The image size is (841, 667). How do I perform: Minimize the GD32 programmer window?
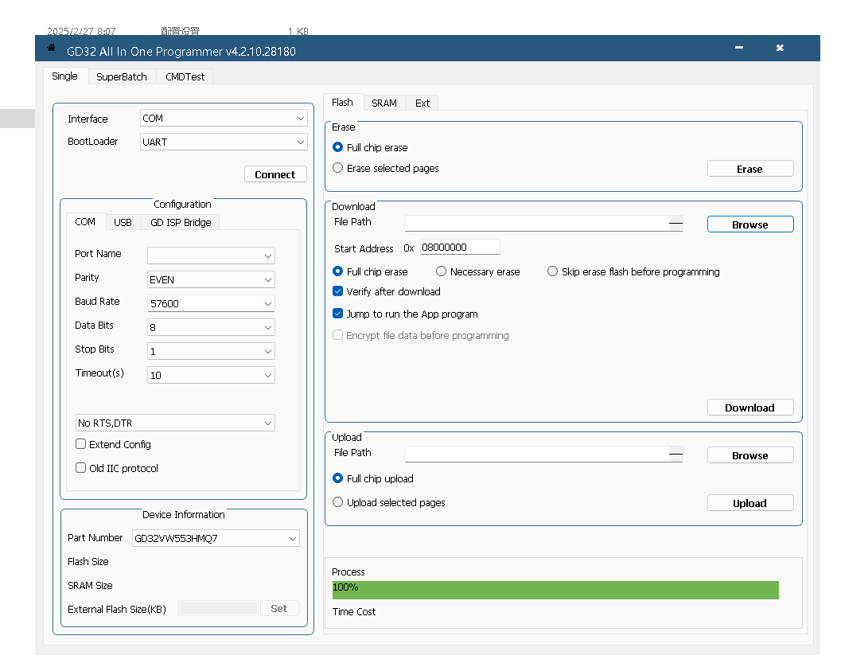(x=739, y=49)
